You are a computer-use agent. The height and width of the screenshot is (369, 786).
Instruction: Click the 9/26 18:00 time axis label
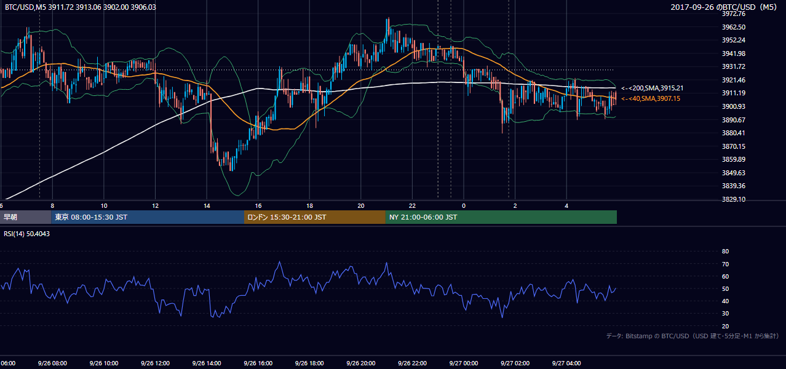coord(309,363)
